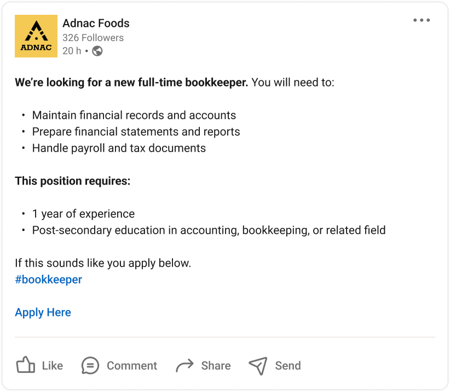Click the thumbs-up Like icon
Image resolution: width=450 pixels, height=392 pixels.
pos(25,365)
